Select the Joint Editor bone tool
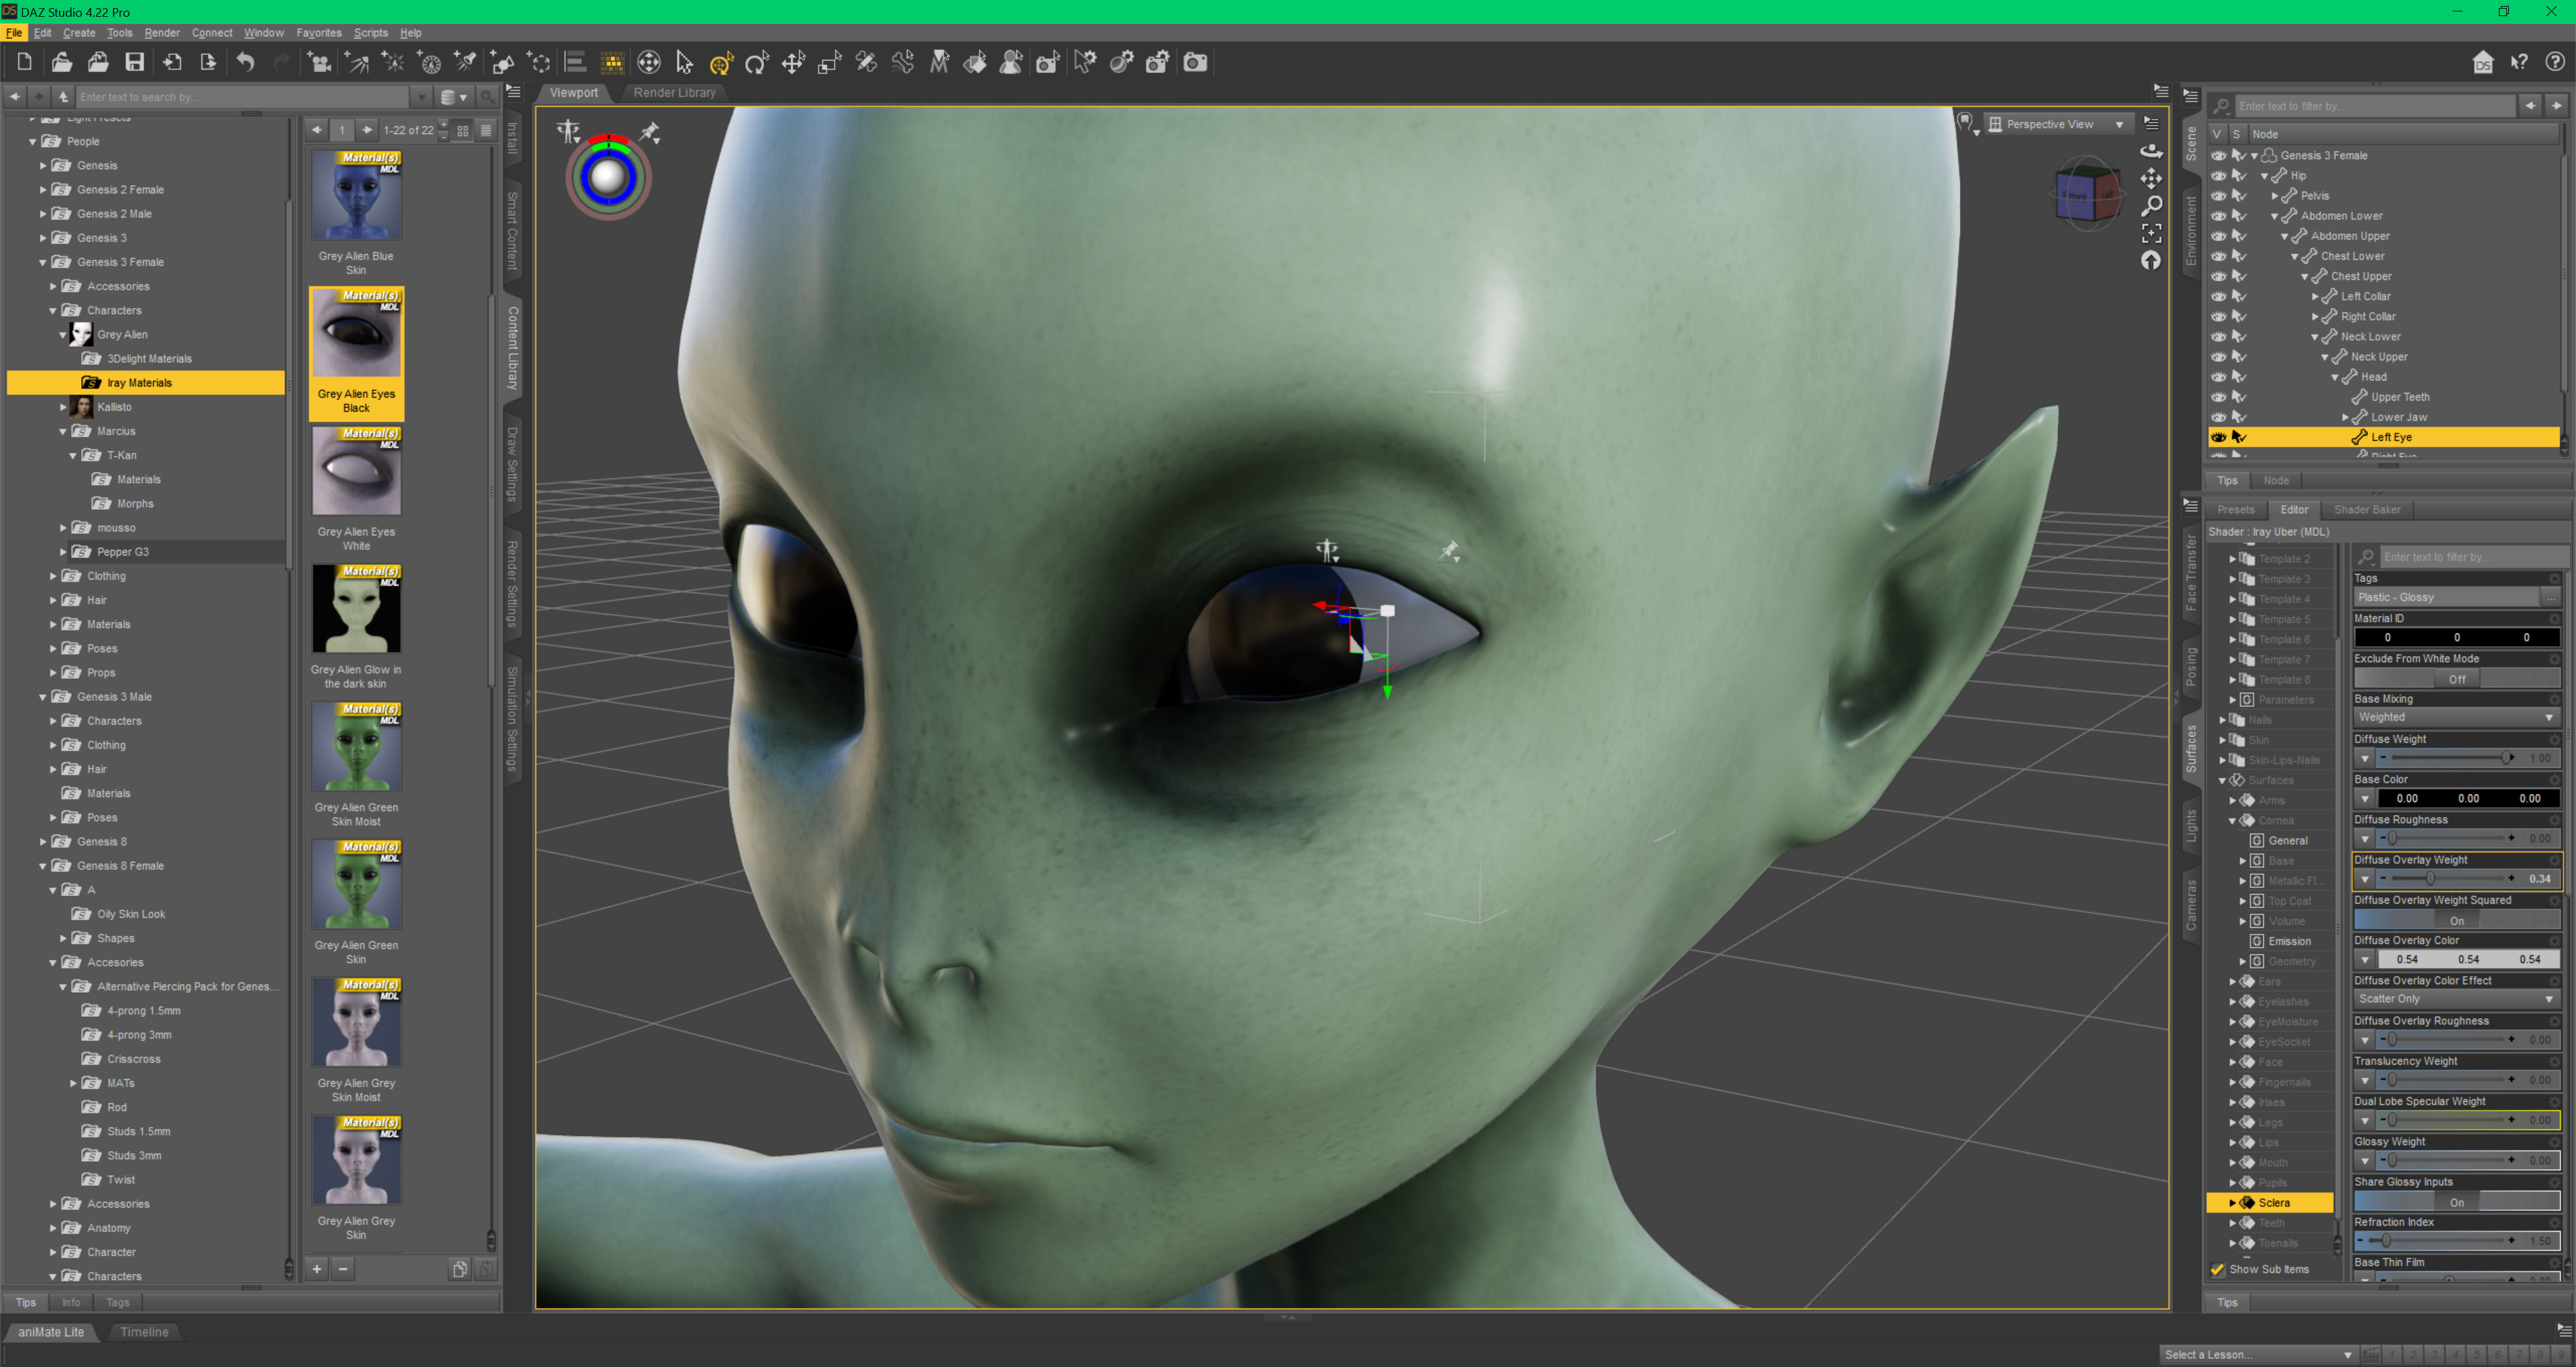 866,63
